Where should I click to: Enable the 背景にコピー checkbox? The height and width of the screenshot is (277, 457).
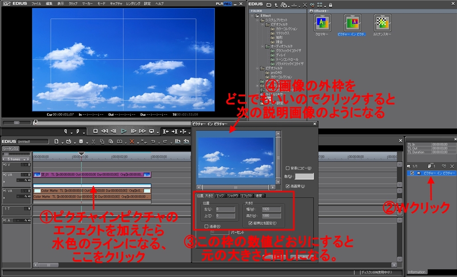(288, 168)
